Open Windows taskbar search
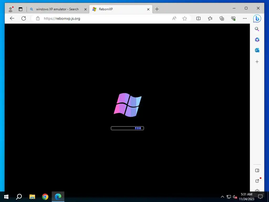269x202 pixels. point(19,197)
